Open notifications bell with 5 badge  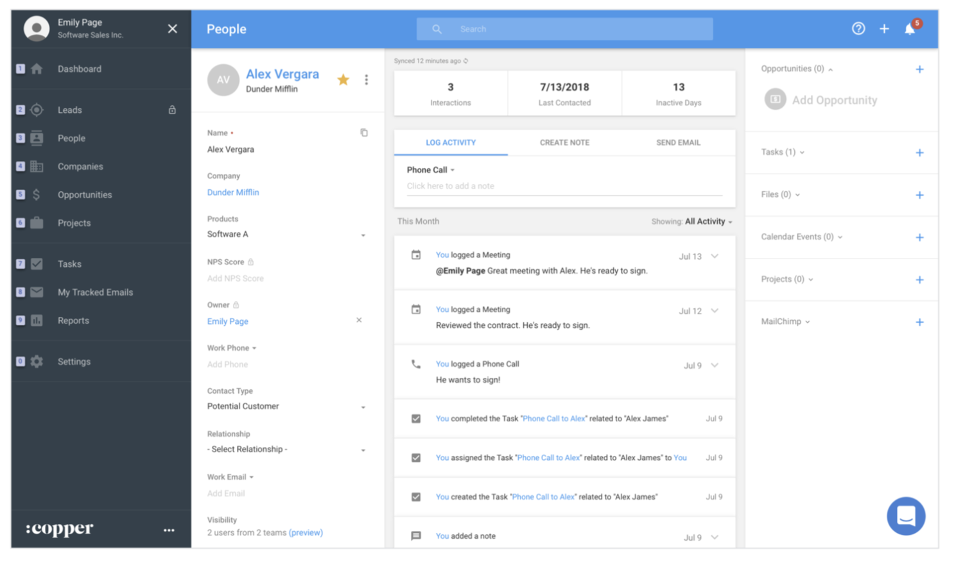tap(912, 27)
